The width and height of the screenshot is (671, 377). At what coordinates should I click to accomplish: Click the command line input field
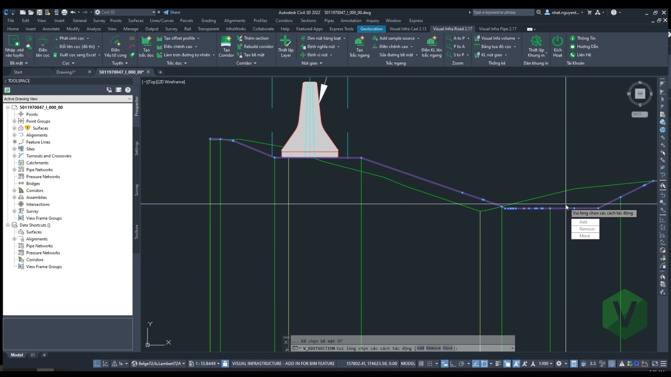[x=402, y=348]
